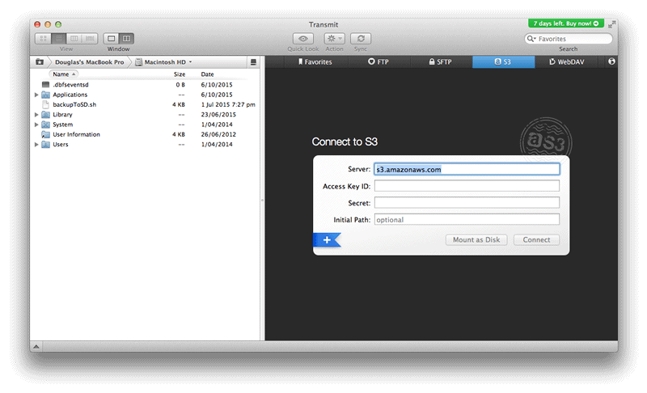Click the System folder icon
Image resolution: width=647 pixels, height=393 pixels.
[46, 125]
